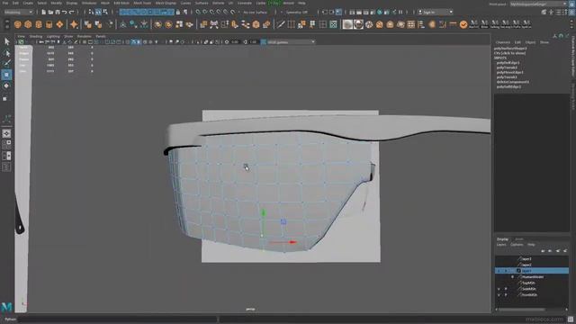576x324 pixels.
Task: Click the Extrude shelf icon
Action: coord(203,24)
